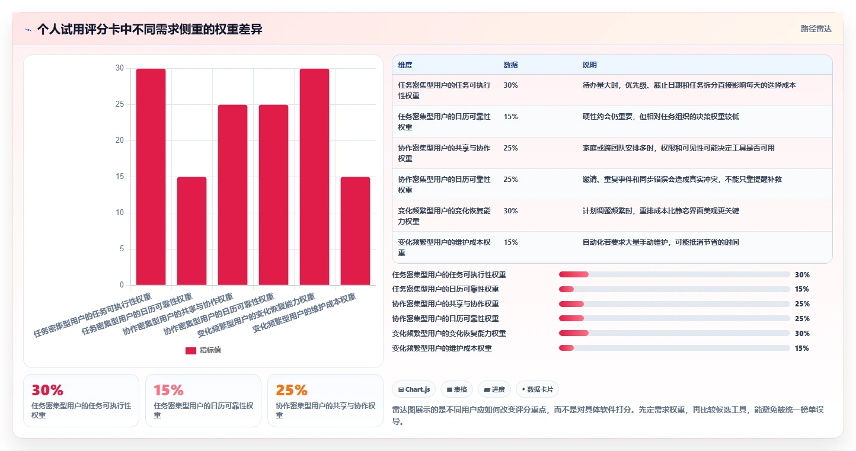Click the 协作密集型用户的共享与协作权重 progress bar
Image resolution: width=856 pixels, height=451 pixels.
coord(675,304)
